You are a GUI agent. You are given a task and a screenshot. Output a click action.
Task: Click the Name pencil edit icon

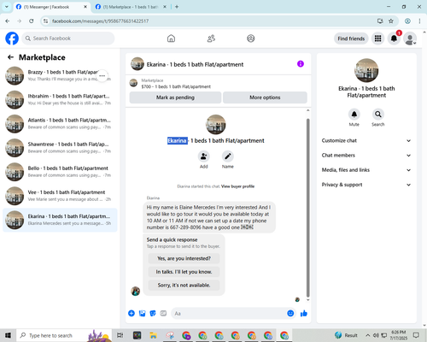228,156
